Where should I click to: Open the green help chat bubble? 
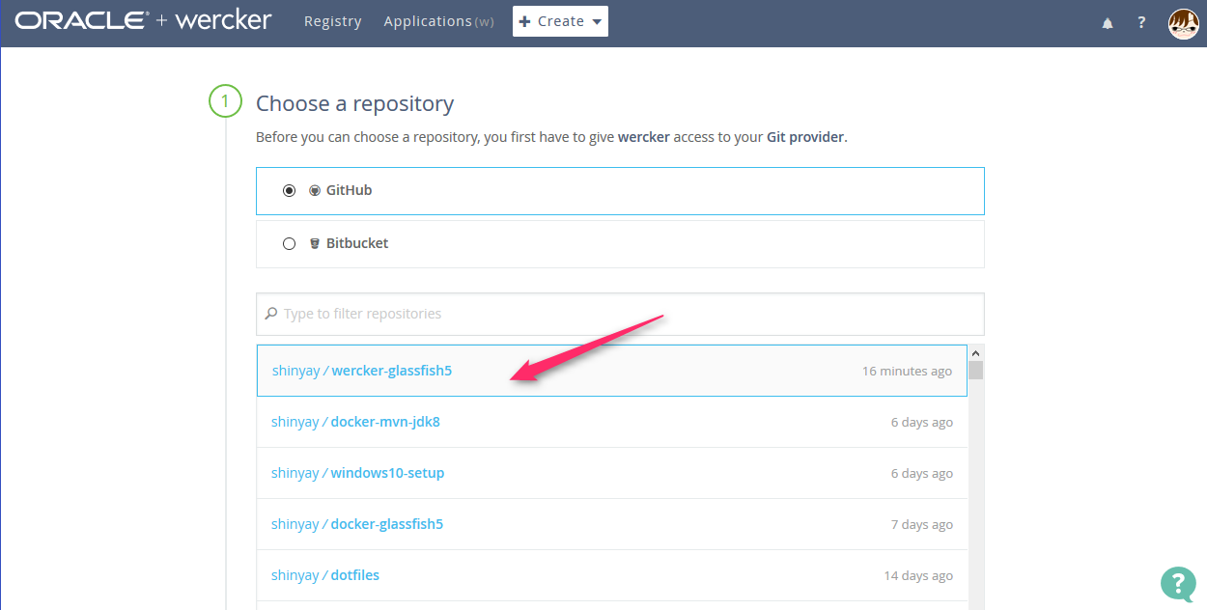[1178, 583]
